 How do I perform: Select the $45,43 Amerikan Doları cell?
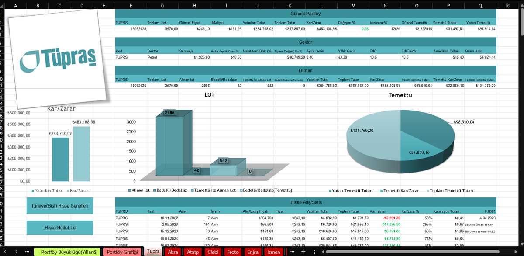click(x=448, y=57)
